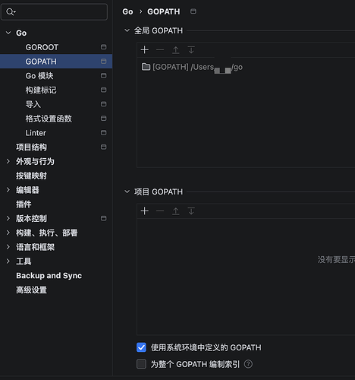Move 全局 GOPATH entry down
Viewport: 355px width, 380px height.
pyautogui.click(x=191, y=50)
